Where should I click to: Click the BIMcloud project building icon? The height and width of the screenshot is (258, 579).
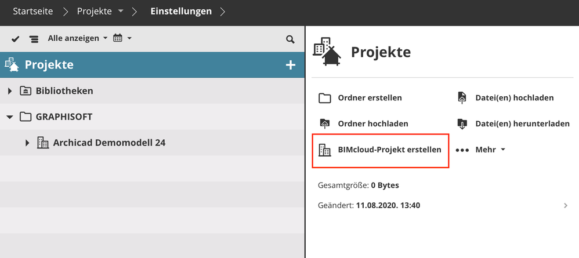(x=324, y=150)
